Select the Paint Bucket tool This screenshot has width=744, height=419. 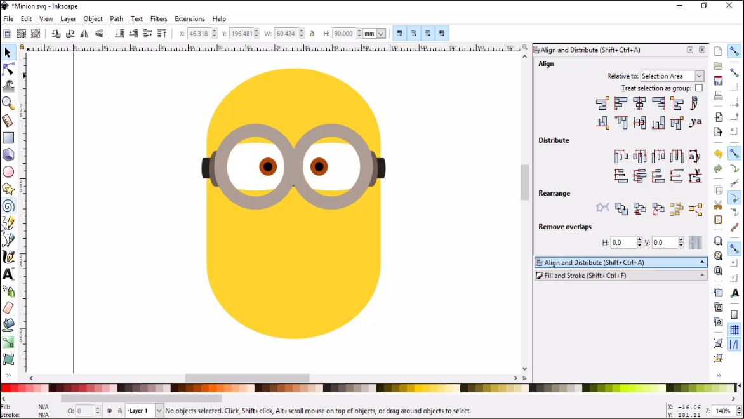8,325
